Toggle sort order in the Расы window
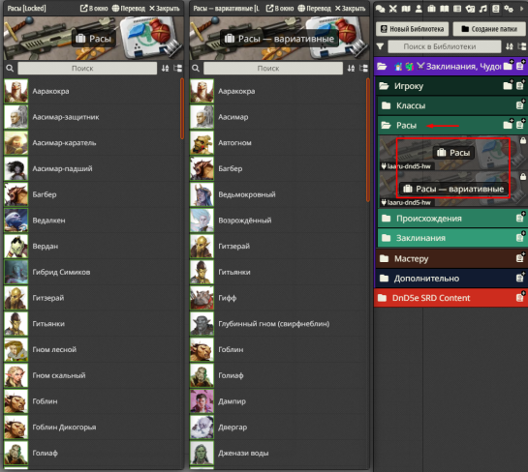Screen dimensions: 528x472 [165, 69]
